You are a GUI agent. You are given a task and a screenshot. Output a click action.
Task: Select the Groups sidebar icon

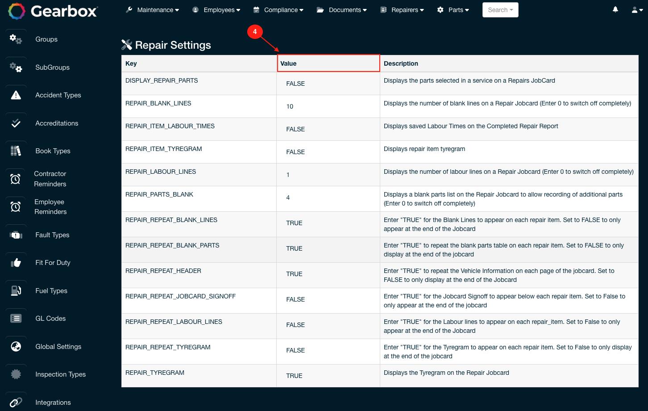16,39
